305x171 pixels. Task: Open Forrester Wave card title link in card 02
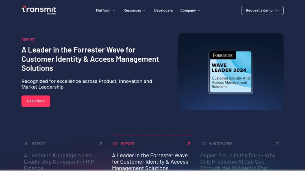[x=150, y=161]
